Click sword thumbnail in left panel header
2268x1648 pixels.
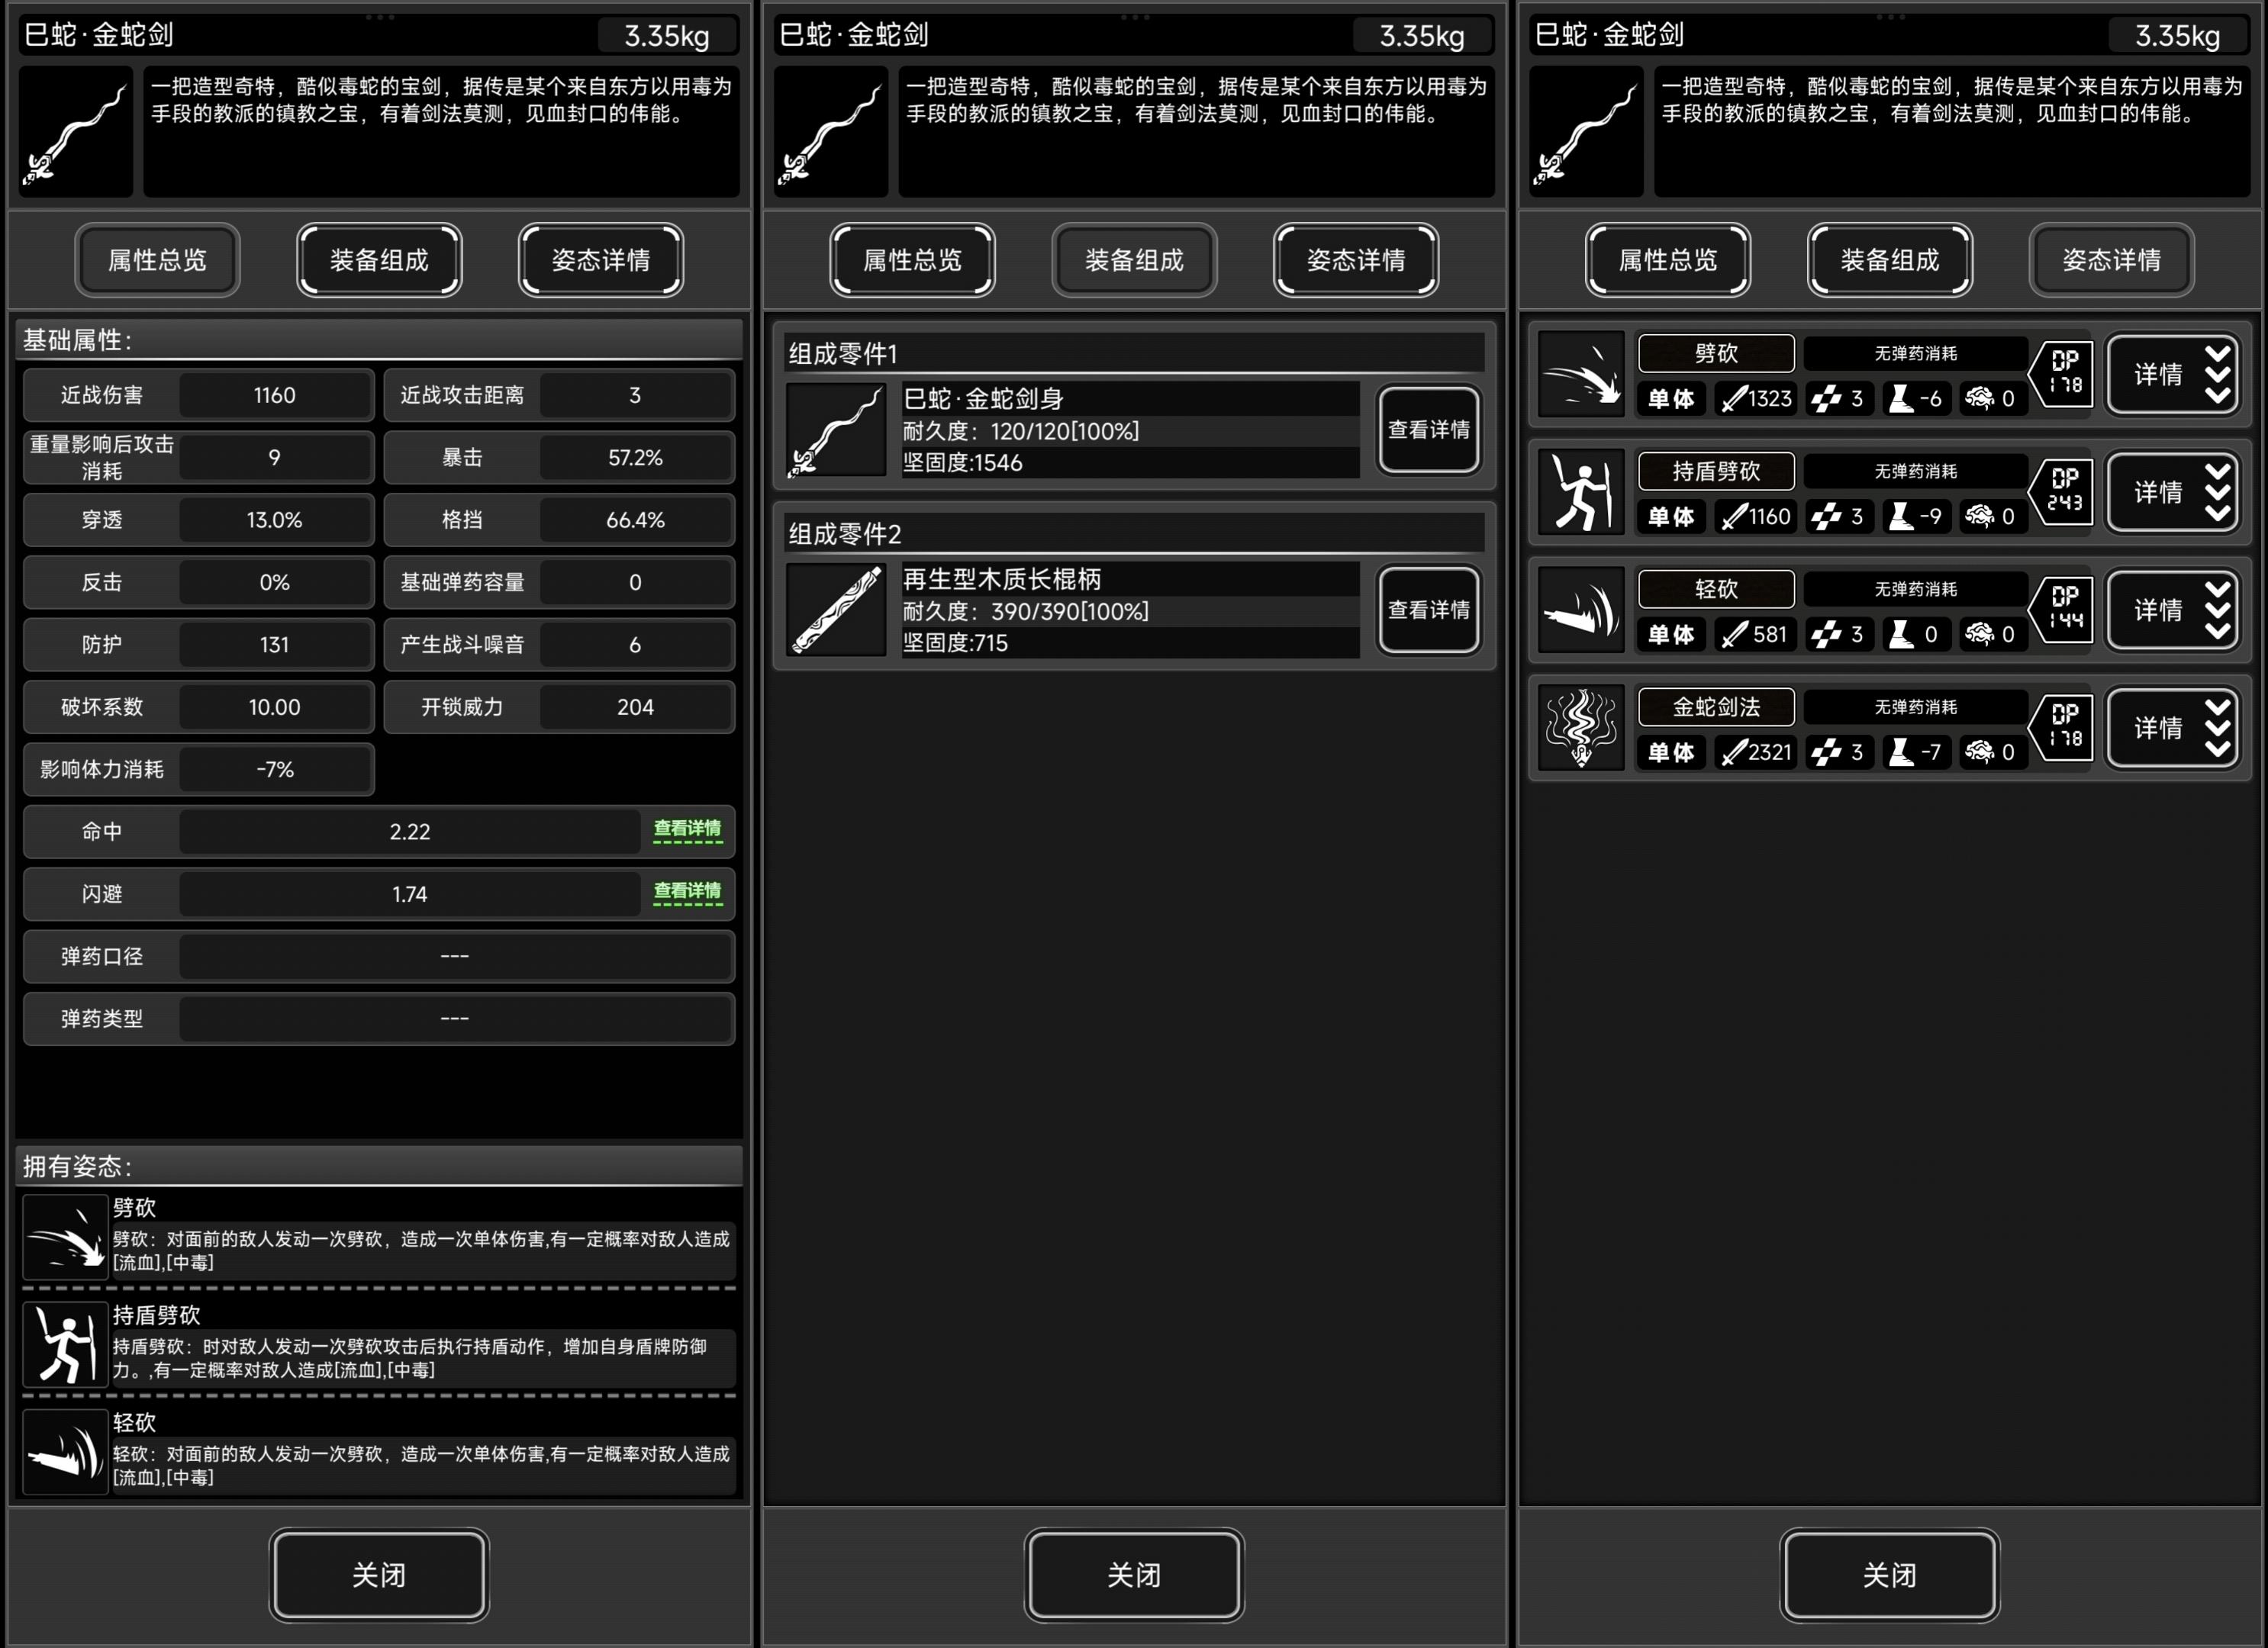[x=76, y=132]
